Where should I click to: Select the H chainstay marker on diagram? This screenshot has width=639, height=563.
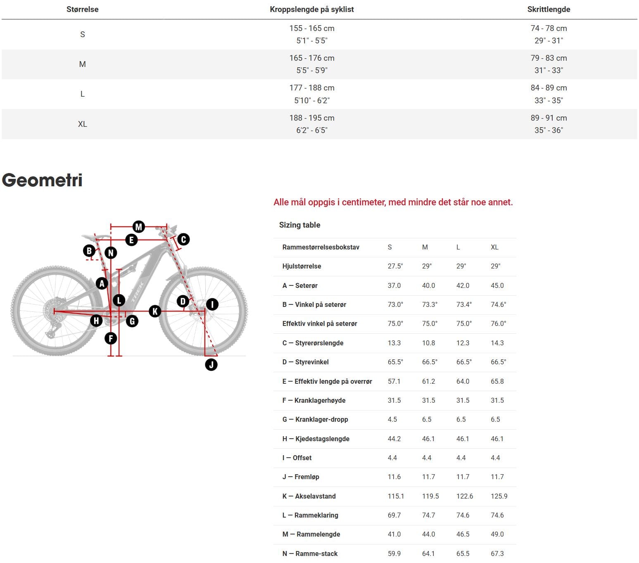tap(96, 320)
